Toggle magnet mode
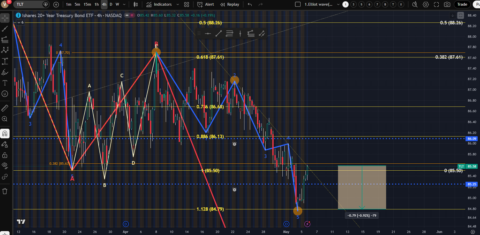480x235 pixels. point(5,134)
